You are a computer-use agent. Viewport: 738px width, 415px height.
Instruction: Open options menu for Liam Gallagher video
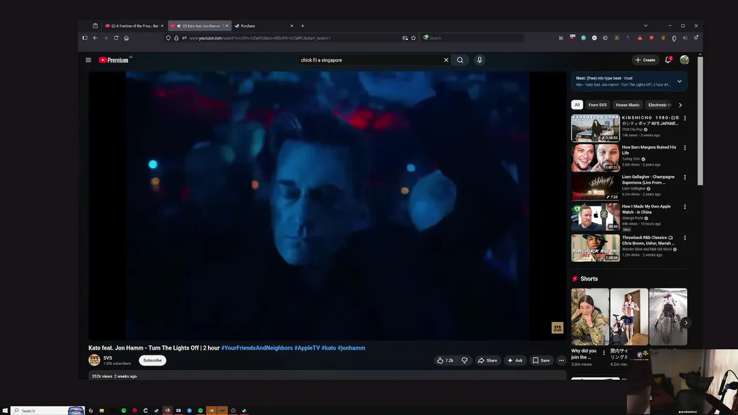[685, 178]
